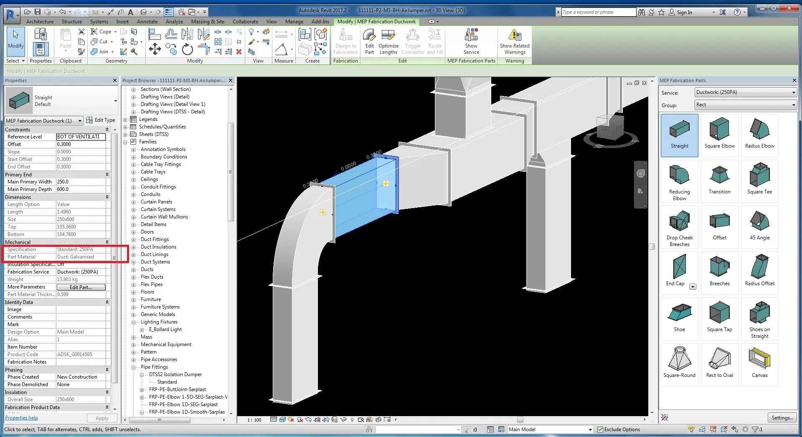Select Square Tee fabrication part
The image size is (802, 437).
pos(759,182)
